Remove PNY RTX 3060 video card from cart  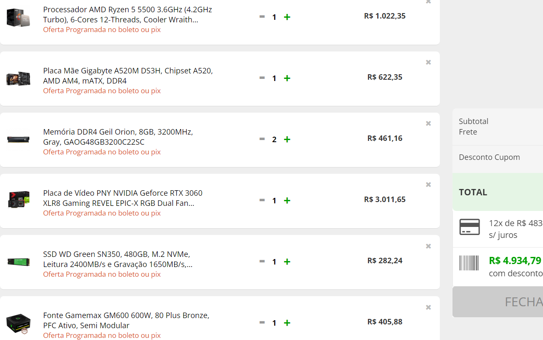pyautogui.click(x=428, y=185)
